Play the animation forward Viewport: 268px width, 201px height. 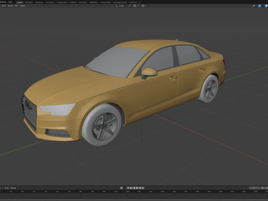137,188
